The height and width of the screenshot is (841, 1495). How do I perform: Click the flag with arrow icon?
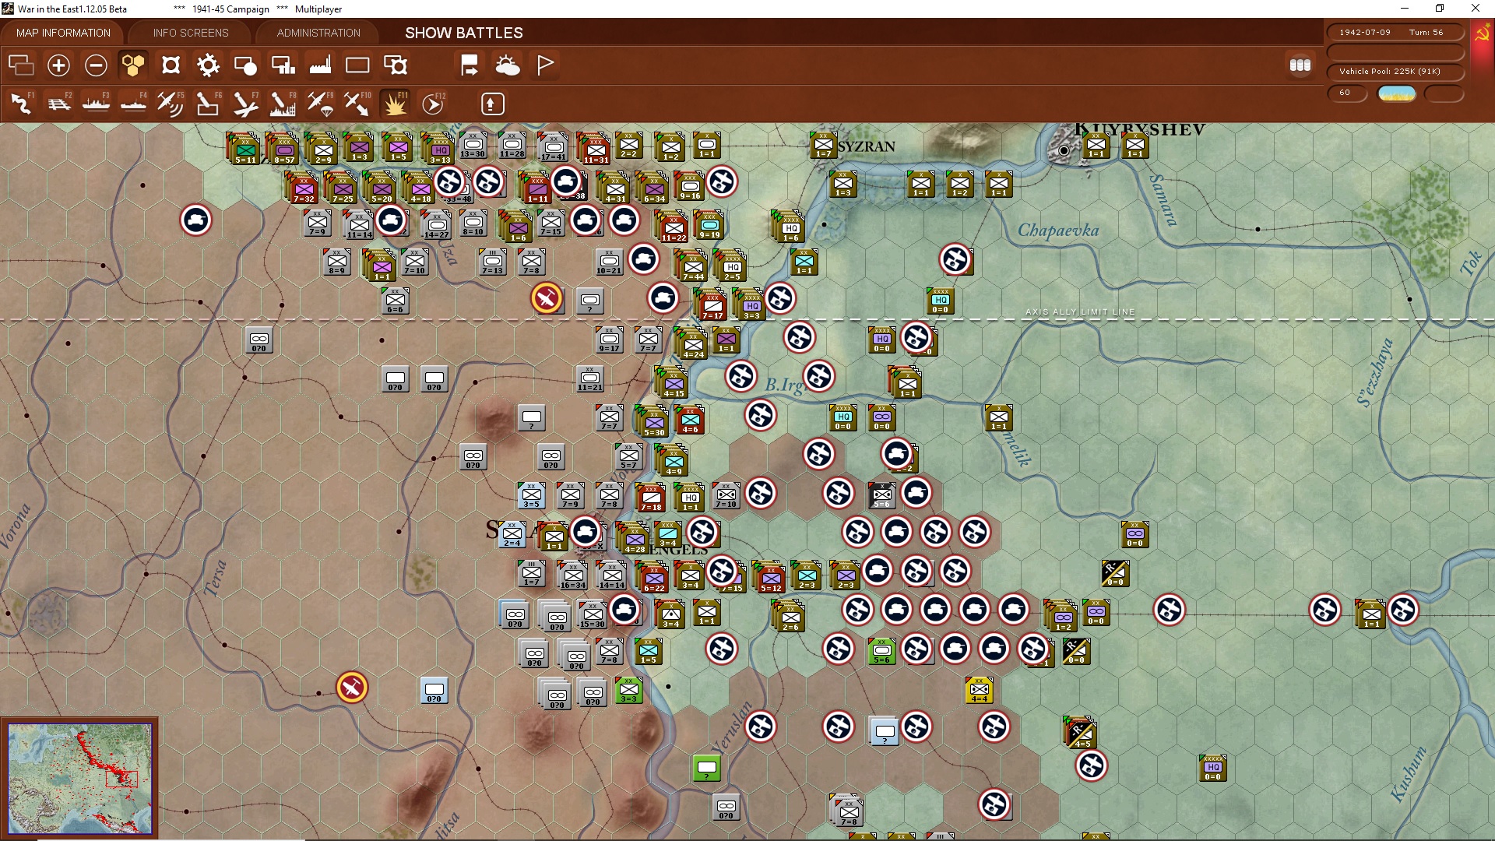(x=470, y=65)
